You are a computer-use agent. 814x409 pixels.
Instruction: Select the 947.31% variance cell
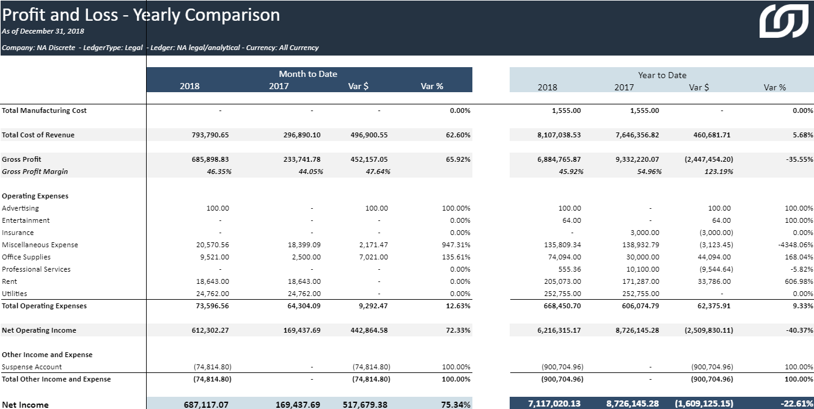tap(456, 245)
